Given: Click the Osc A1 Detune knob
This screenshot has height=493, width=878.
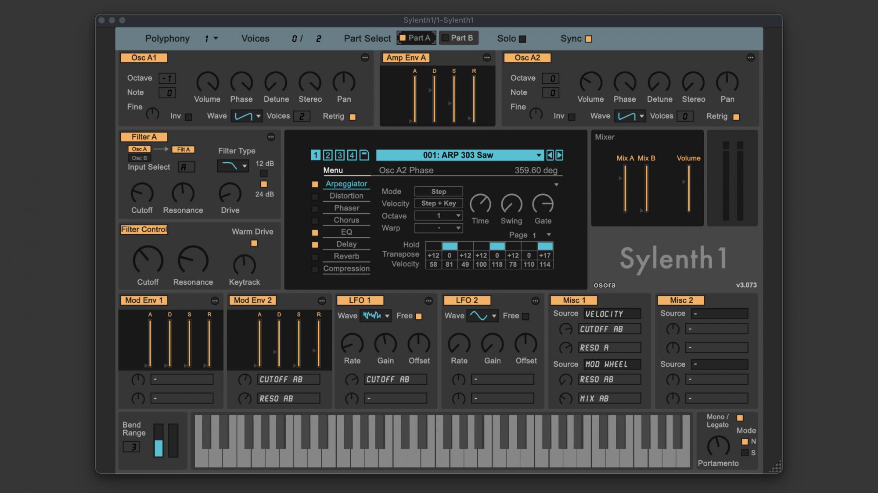Looking at the screenshot, I should coord(276,82).
